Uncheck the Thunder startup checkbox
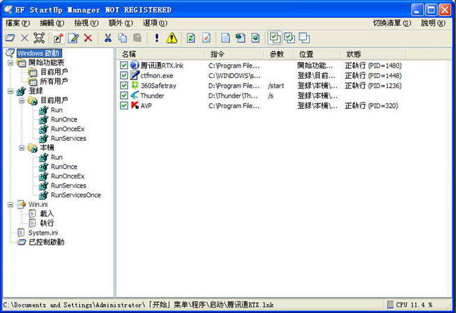Screen dimensions: 456x313 [124, 96]
